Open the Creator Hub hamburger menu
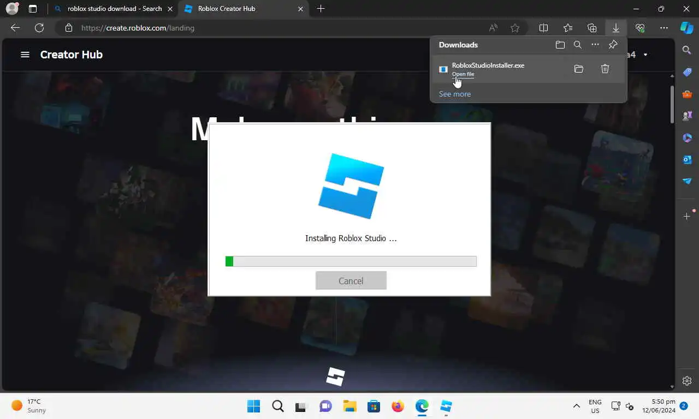699x419 pixels. (x=25, y=55)
